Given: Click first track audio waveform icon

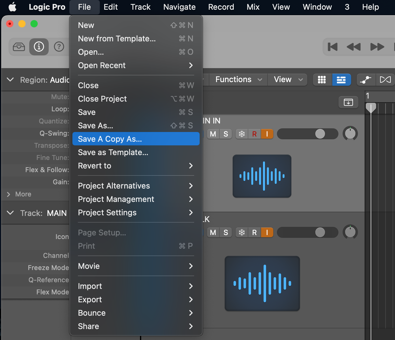Looking at the screenshot, I should (262, 176).
